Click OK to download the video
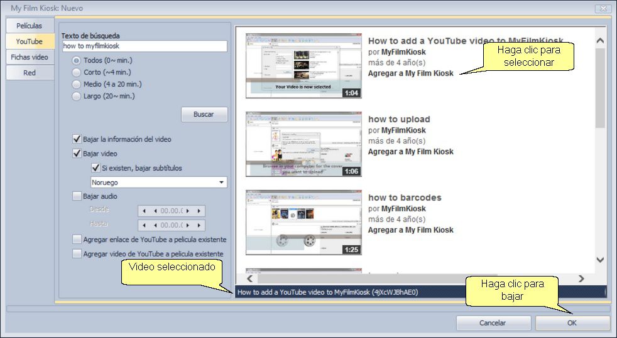Image resolution: width=617 pixels, height=338 pixels. pyautogui.click(x=572, y=323)
